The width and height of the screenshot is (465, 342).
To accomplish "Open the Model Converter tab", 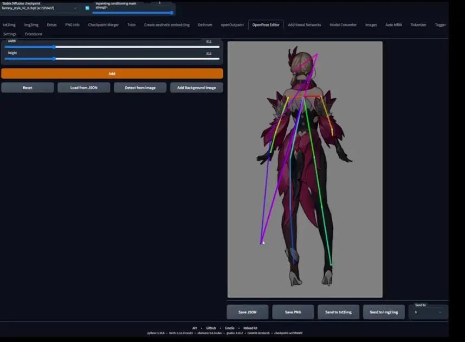I will tap(343, 25).
